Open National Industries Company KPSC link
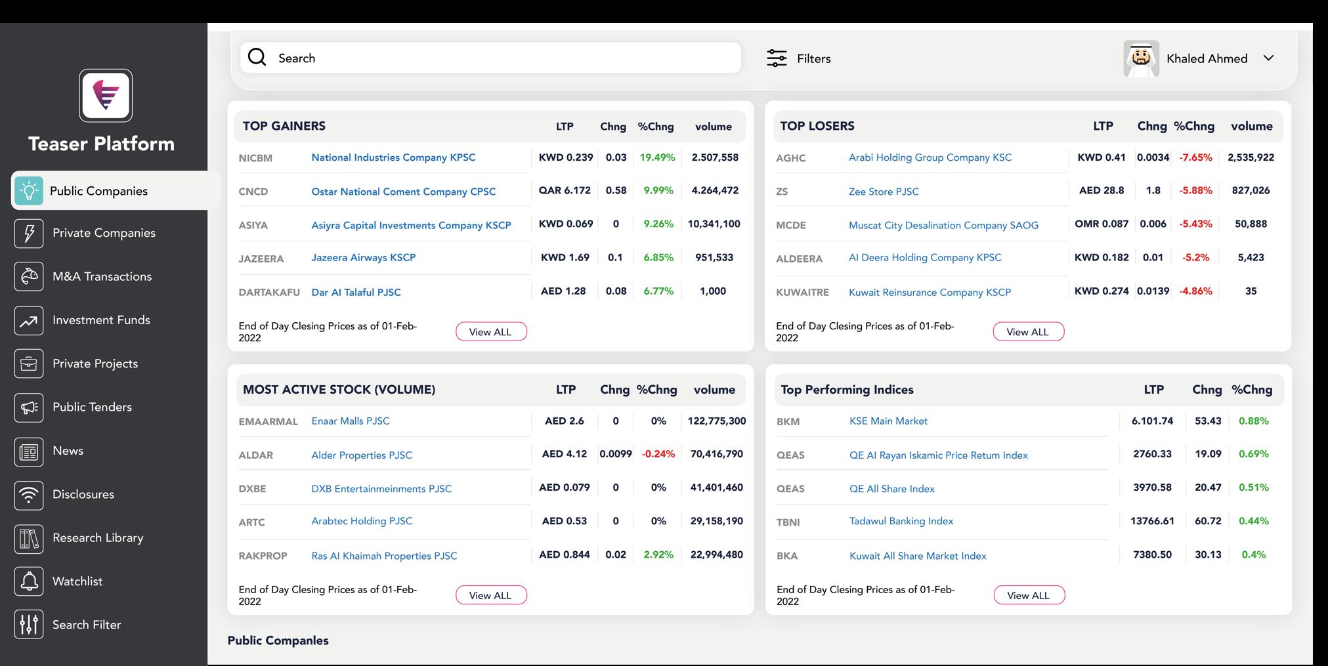 [x=393, y=157]
